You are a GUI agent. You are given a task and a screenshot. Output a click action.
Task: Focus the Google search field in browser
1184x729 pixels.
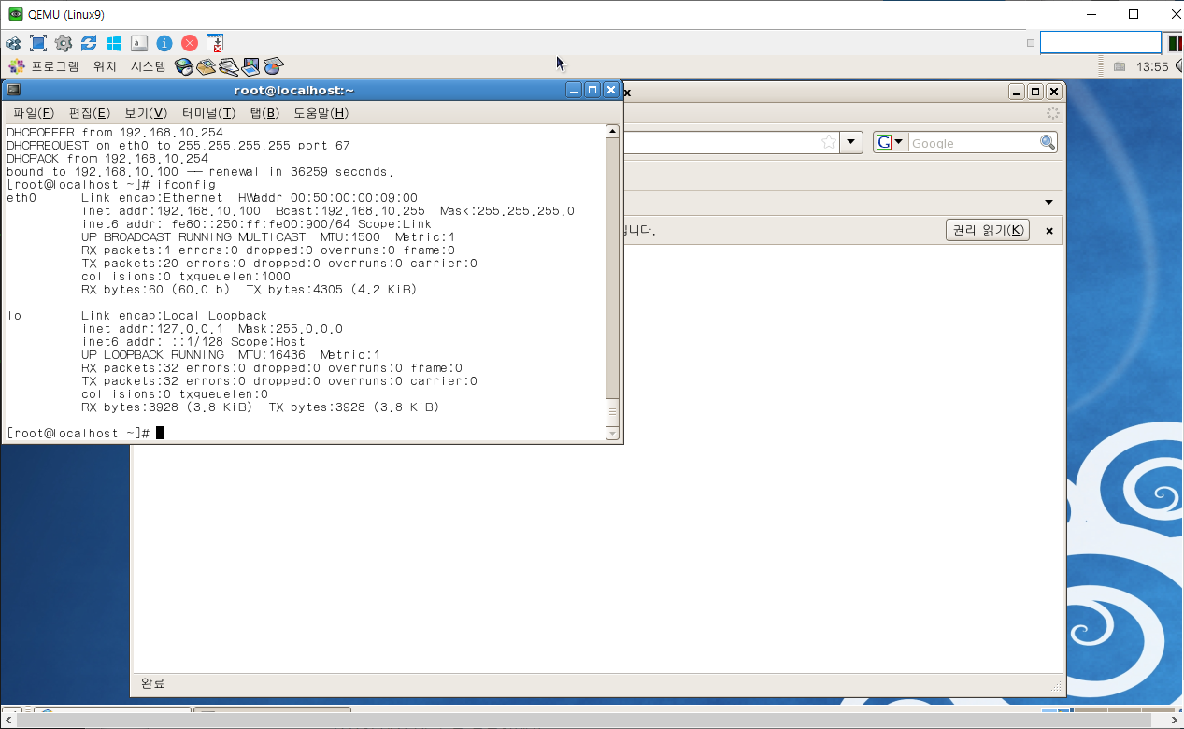973,142
